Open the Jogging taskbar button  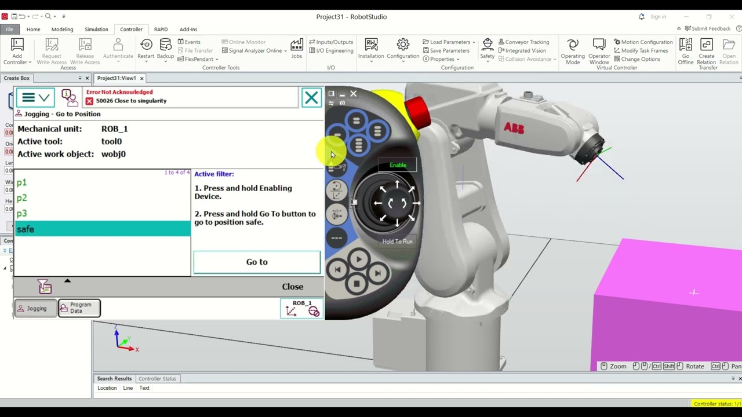(x=36, y=308)
